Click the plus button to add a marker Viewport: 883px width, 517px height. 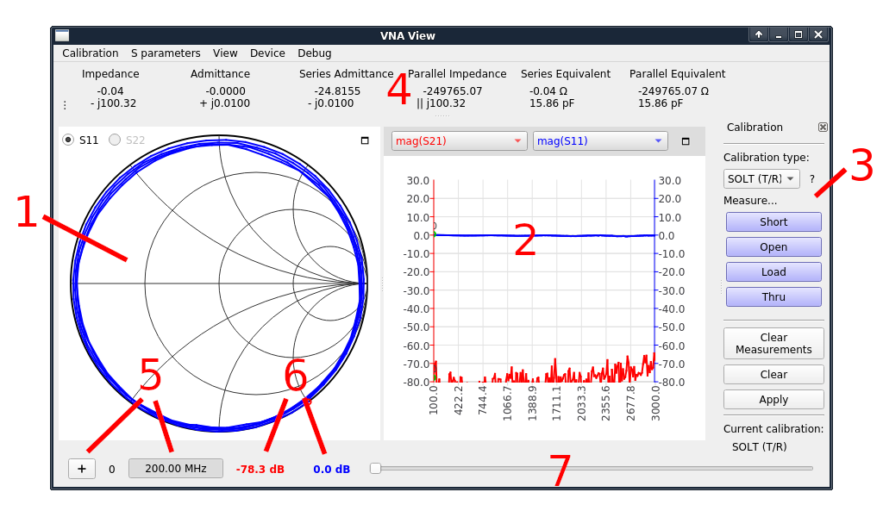tap(82, 469)
